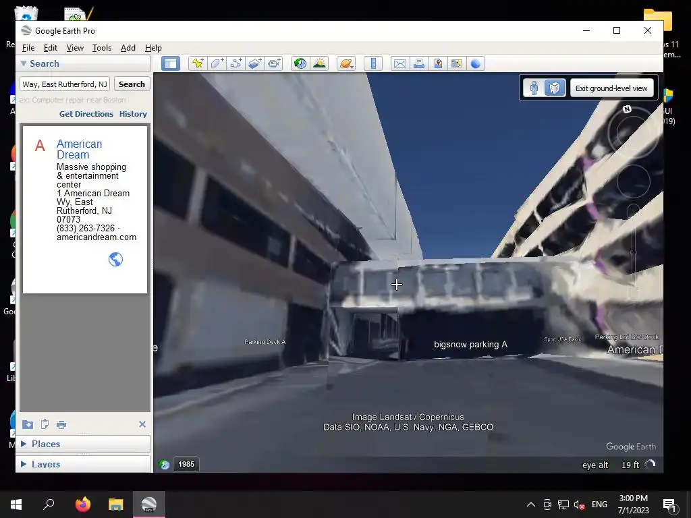
Task: Print search results icon
Action: click(61, 425)
